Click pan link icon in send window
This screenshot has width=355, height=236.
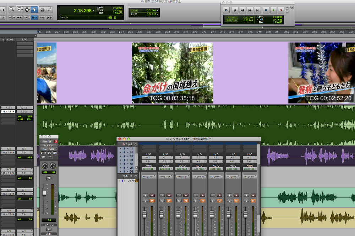click(43, 157)
